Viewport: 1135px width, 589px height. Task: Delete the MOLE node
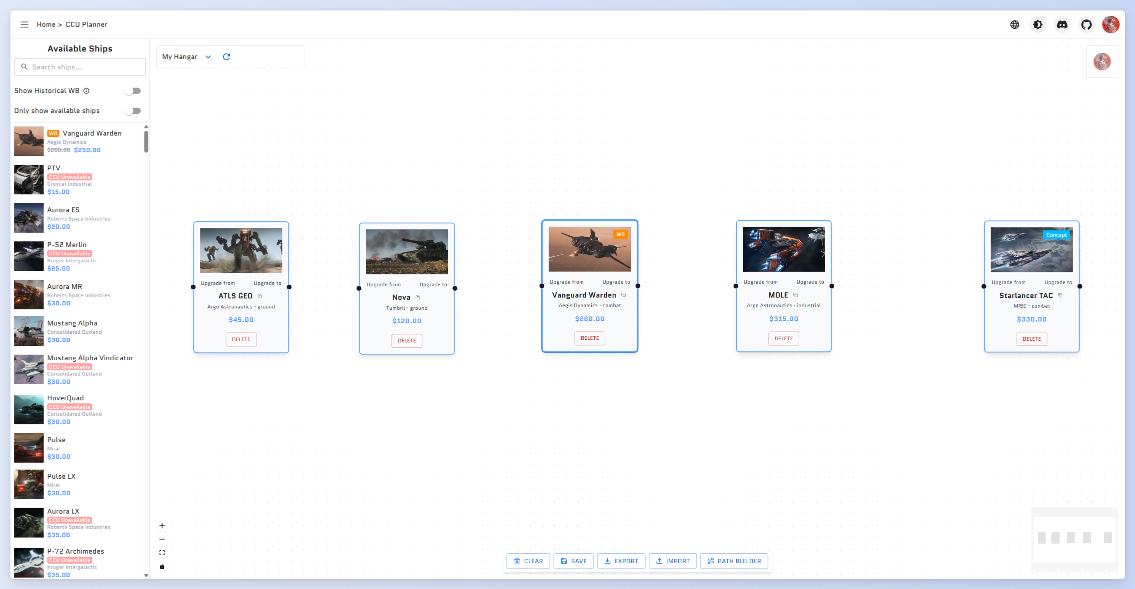[783, 338]
